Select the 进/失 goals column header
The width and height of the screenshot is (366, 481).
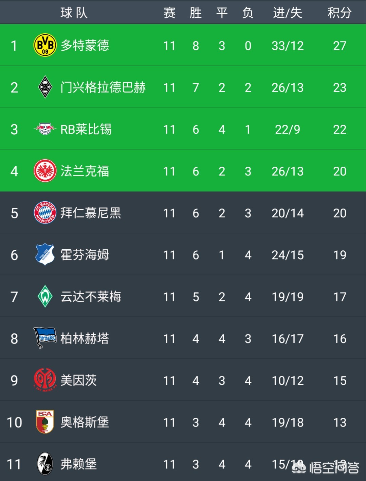(x=288, y=13)
